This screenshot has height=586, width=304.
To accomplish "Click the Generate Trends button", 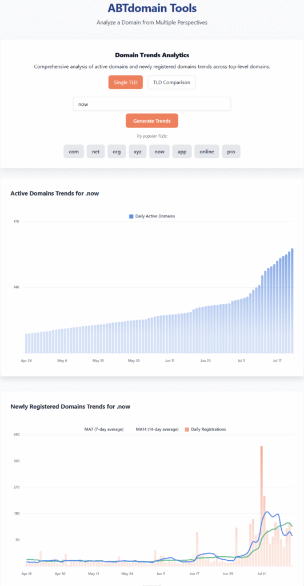I will click(x=152, y=121).
